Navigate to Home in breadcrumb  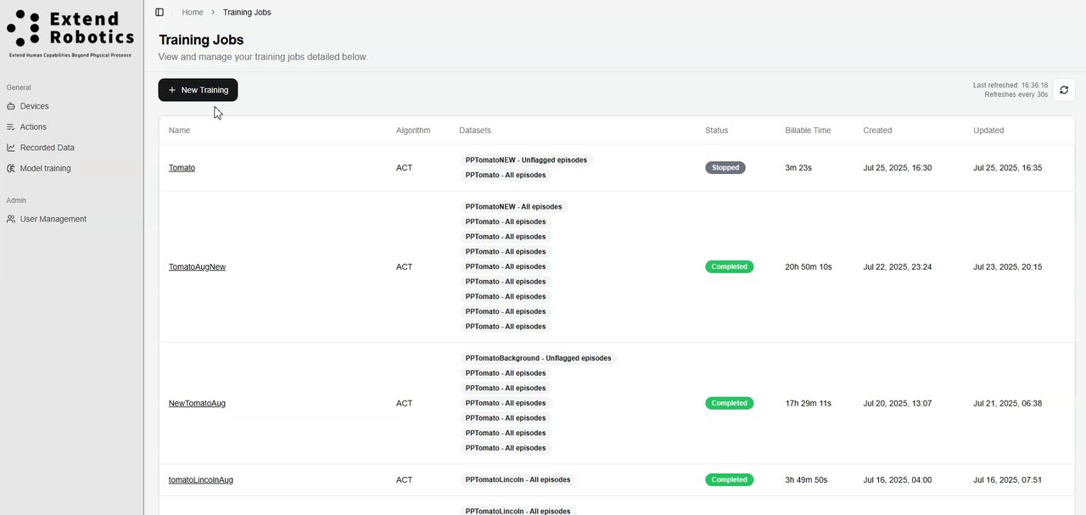193,13
